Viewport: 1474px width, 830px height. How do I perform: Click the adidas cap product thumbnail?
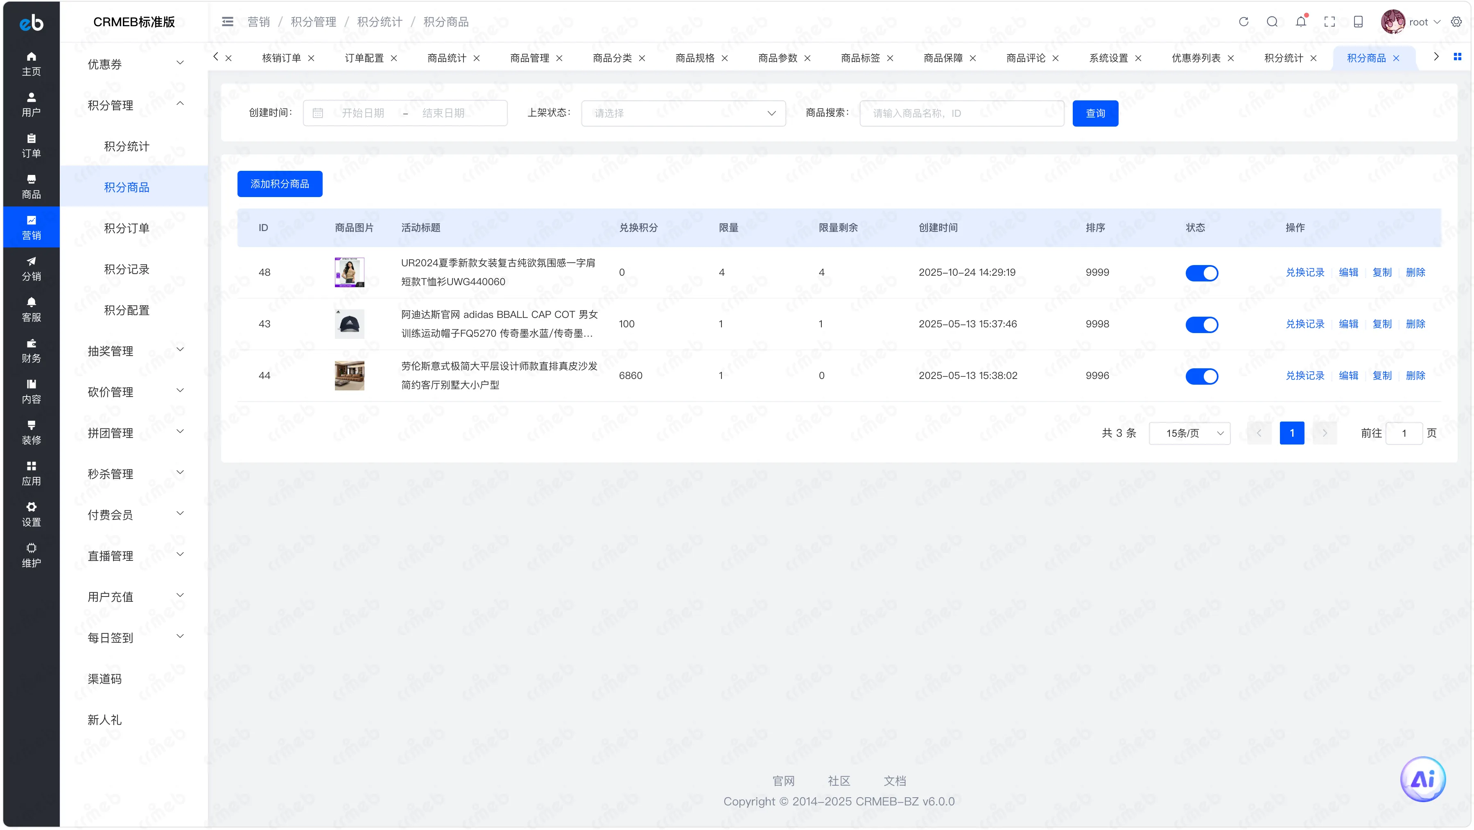tap(349, 324)
